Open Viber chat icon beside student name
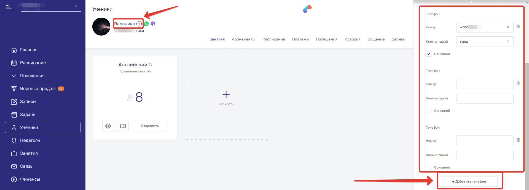The width and height of the screenshot is (529, 190). click(x=153, y=24)
